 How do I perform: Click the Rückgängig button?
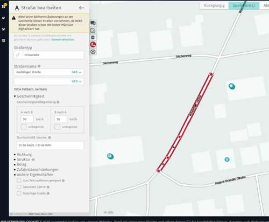214,5
